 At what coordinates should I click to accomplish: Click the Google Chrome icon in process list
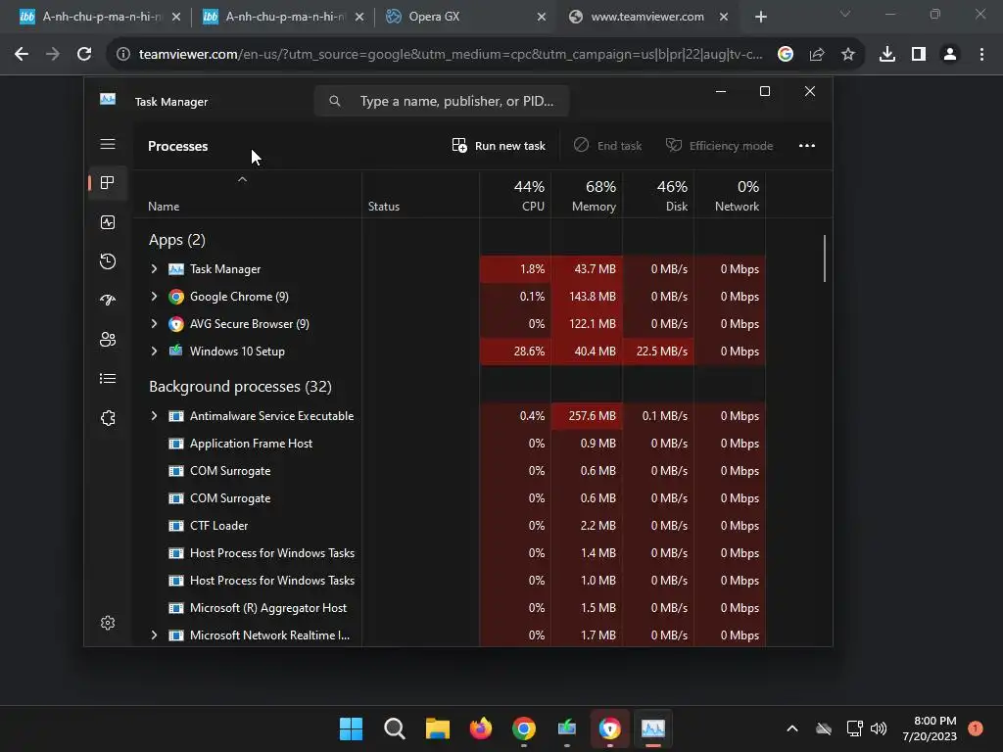point(176,297)
